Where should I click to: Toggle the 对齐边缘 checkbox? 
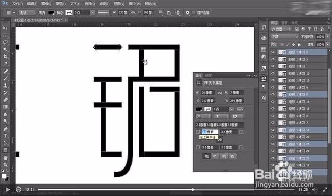(193, 12)
